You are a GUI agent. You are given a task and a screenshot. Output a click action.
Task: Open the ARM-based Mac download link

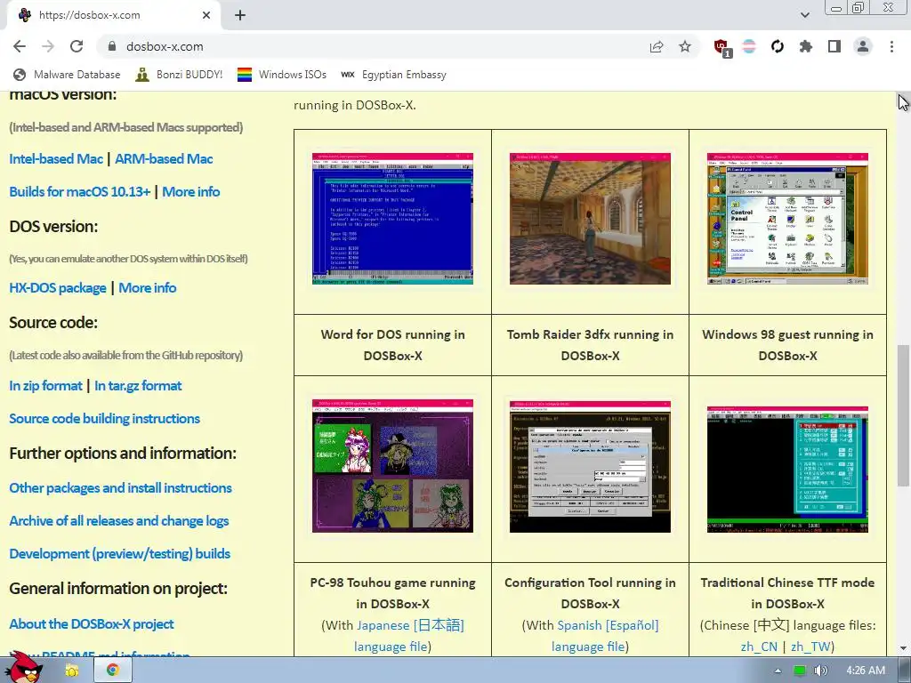164,158
